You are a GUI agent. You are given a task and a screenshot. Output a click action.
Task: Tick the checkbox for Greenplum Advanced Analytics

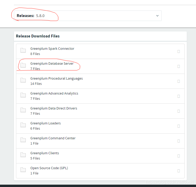[179, 96]
